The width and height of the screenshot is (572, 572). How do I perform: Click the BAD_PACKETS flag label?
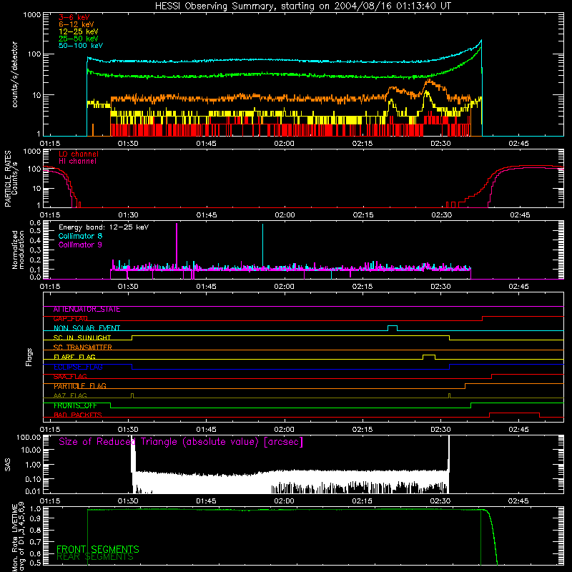click(78, 415)
